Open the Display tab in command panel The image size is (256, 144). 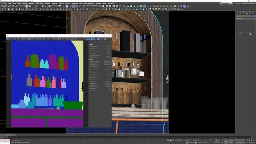pyautogui.click(x=250, y=13)
